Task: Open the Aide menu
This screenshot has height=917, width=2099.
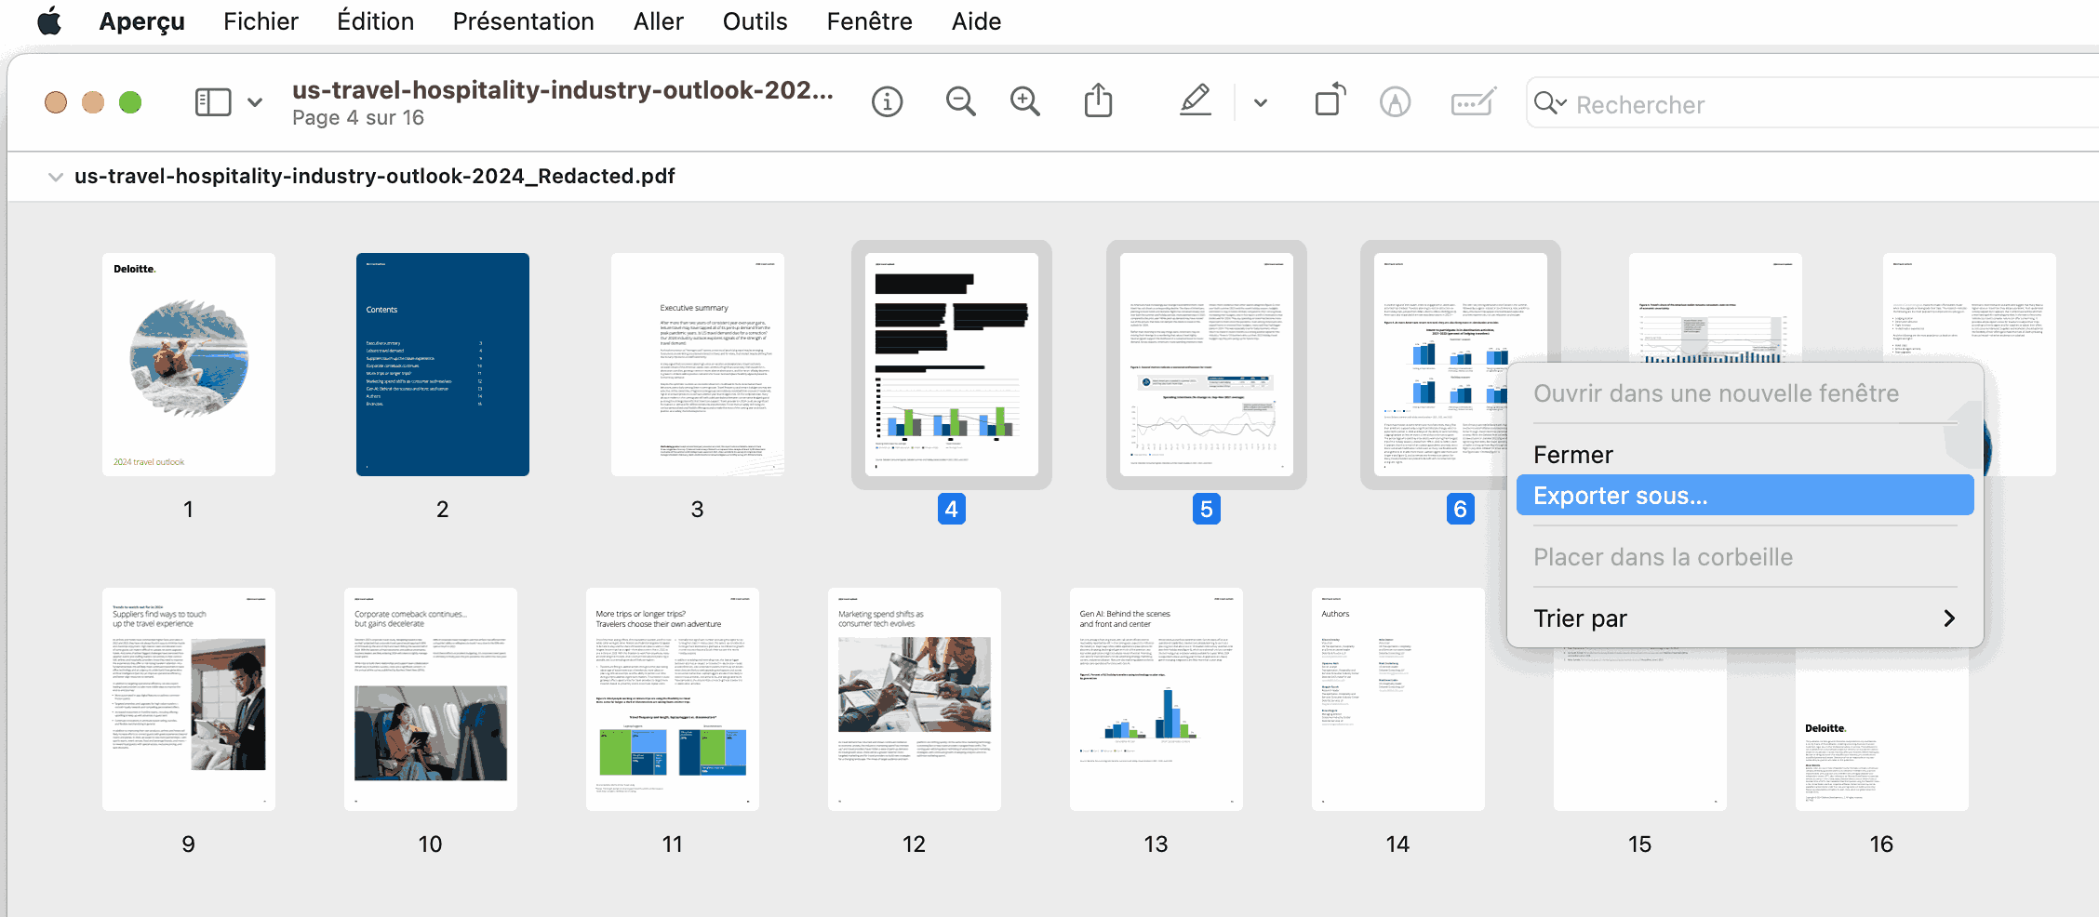Action: coord(976,20)
